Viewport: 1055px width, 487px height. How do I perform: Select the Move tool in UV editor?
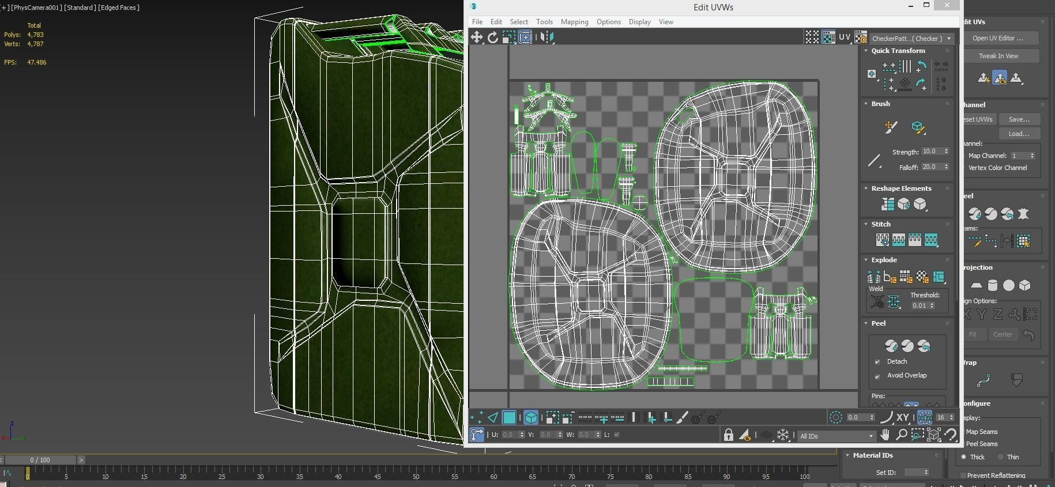pos(476,37)
